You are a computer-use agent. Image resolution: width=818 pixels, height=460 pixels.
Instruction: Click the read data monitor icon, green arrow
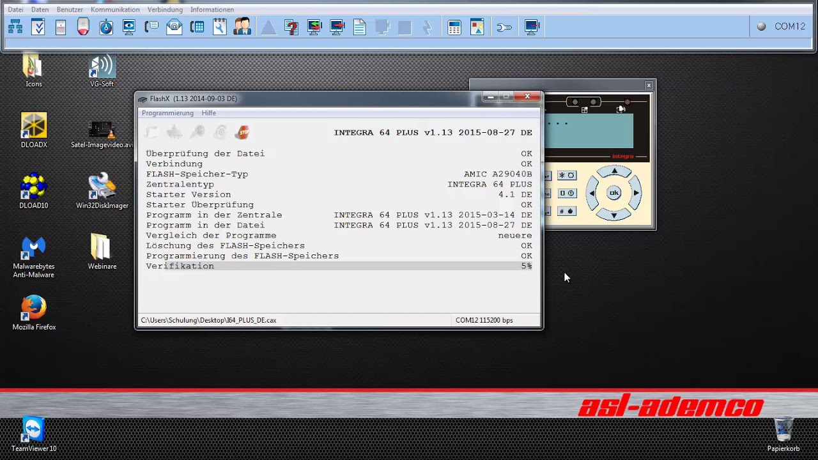click(x=314, y=27)
